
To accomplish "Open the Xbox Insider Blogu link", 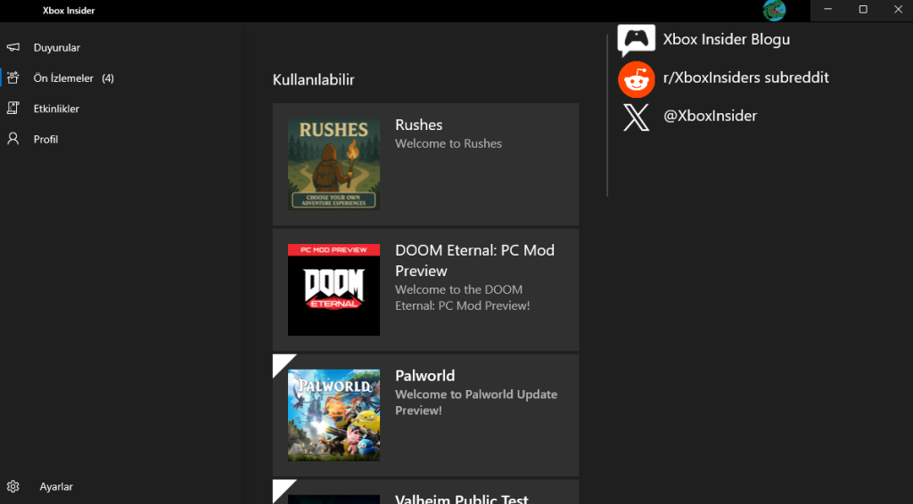I will 726,39.
